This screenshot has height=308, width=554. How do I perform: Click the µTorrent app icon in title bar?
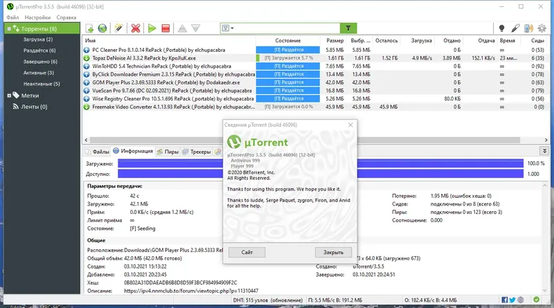10,6
